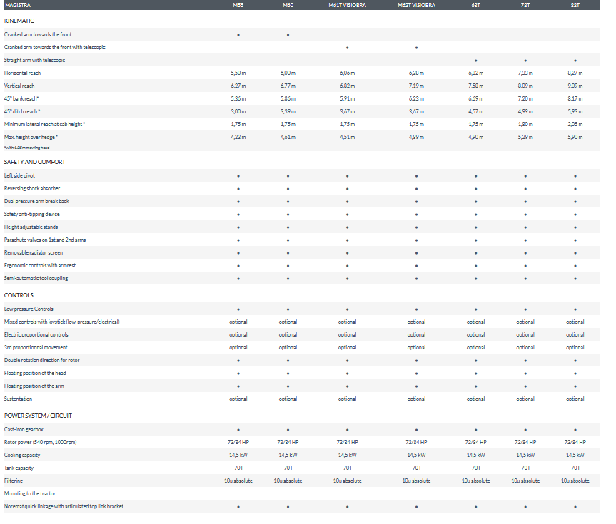Click the SAFETY AND COMFORT section heading

(35, 162)
